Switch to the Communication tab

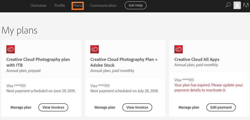[x=103, y=6]
